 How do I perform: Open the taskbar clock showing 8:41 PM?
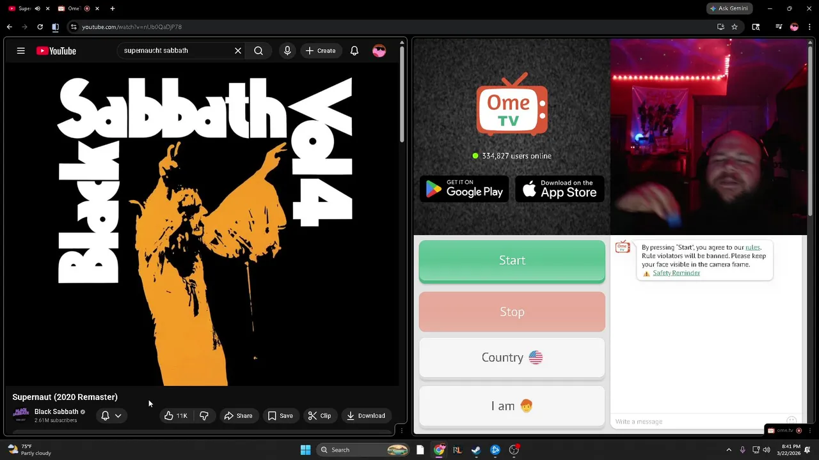(790, 450)
